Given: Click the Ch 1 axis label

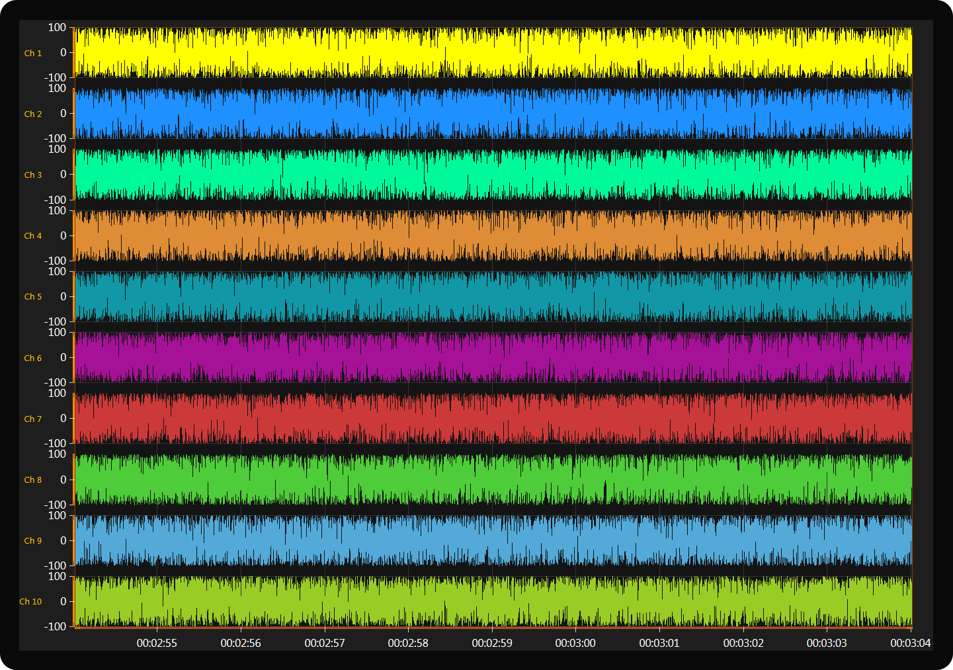Looking at the screenshot, I should [x=33, y=53].
